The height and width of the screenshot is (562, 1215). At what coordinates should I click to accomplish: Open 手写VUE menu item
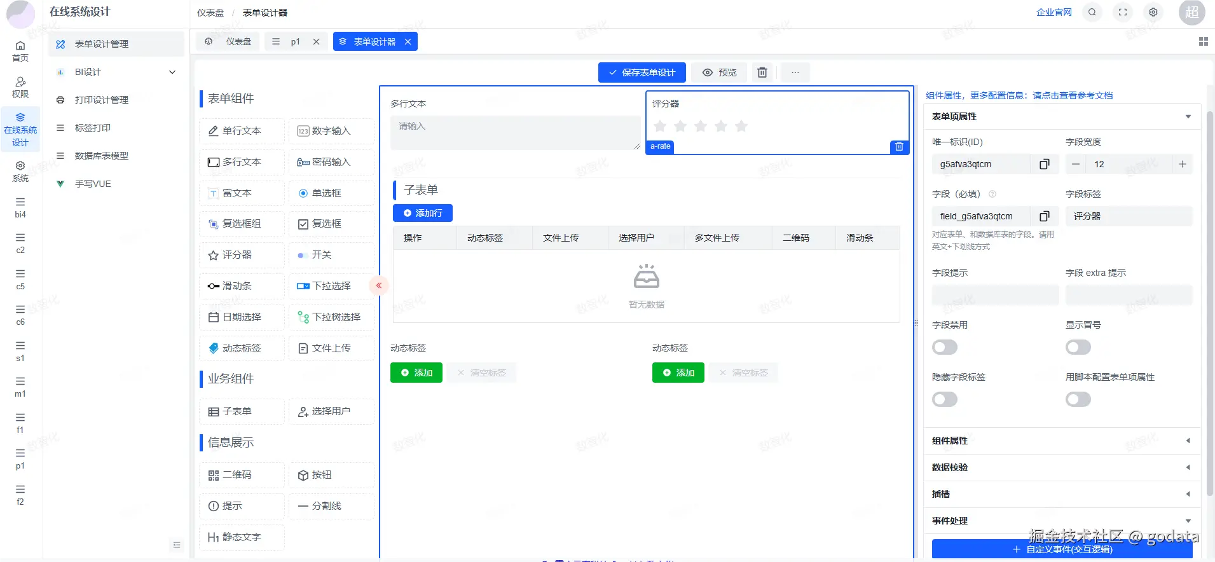116,184
